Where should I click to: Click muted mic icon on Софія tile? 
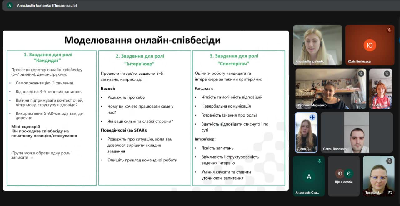tap(387, 74)
